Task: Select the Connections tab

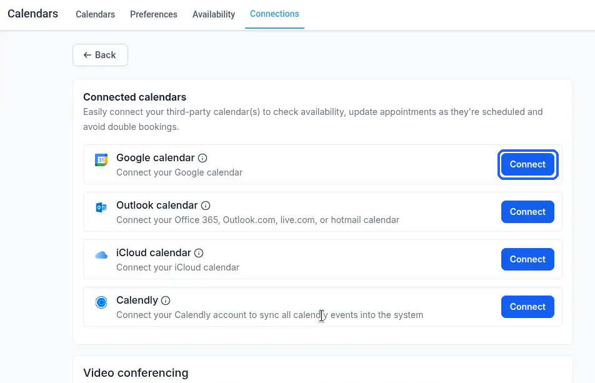Action: (274, 14)
